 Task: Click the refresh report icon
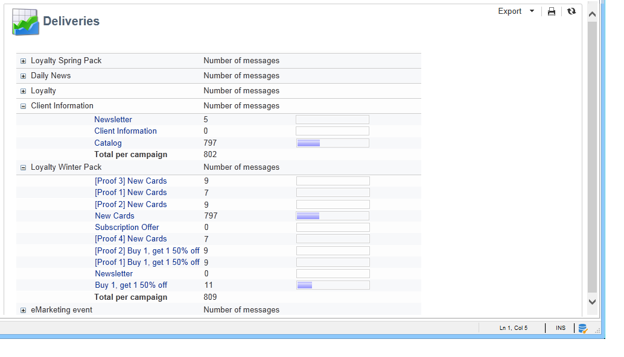click(571, 11)
